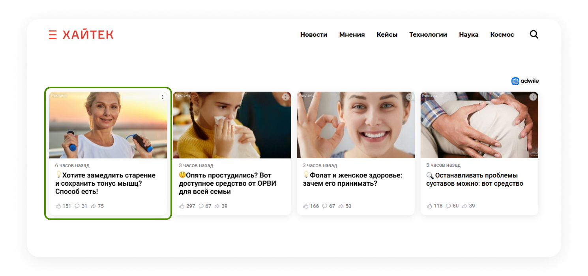Open the Мнения menu item
The height and width of the screenshot is (276, 588).
(352, 35)
